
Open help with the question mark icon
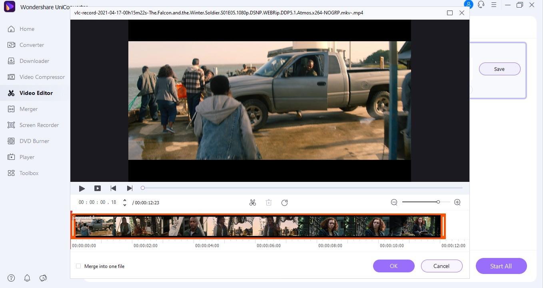[x=11, y=278]
